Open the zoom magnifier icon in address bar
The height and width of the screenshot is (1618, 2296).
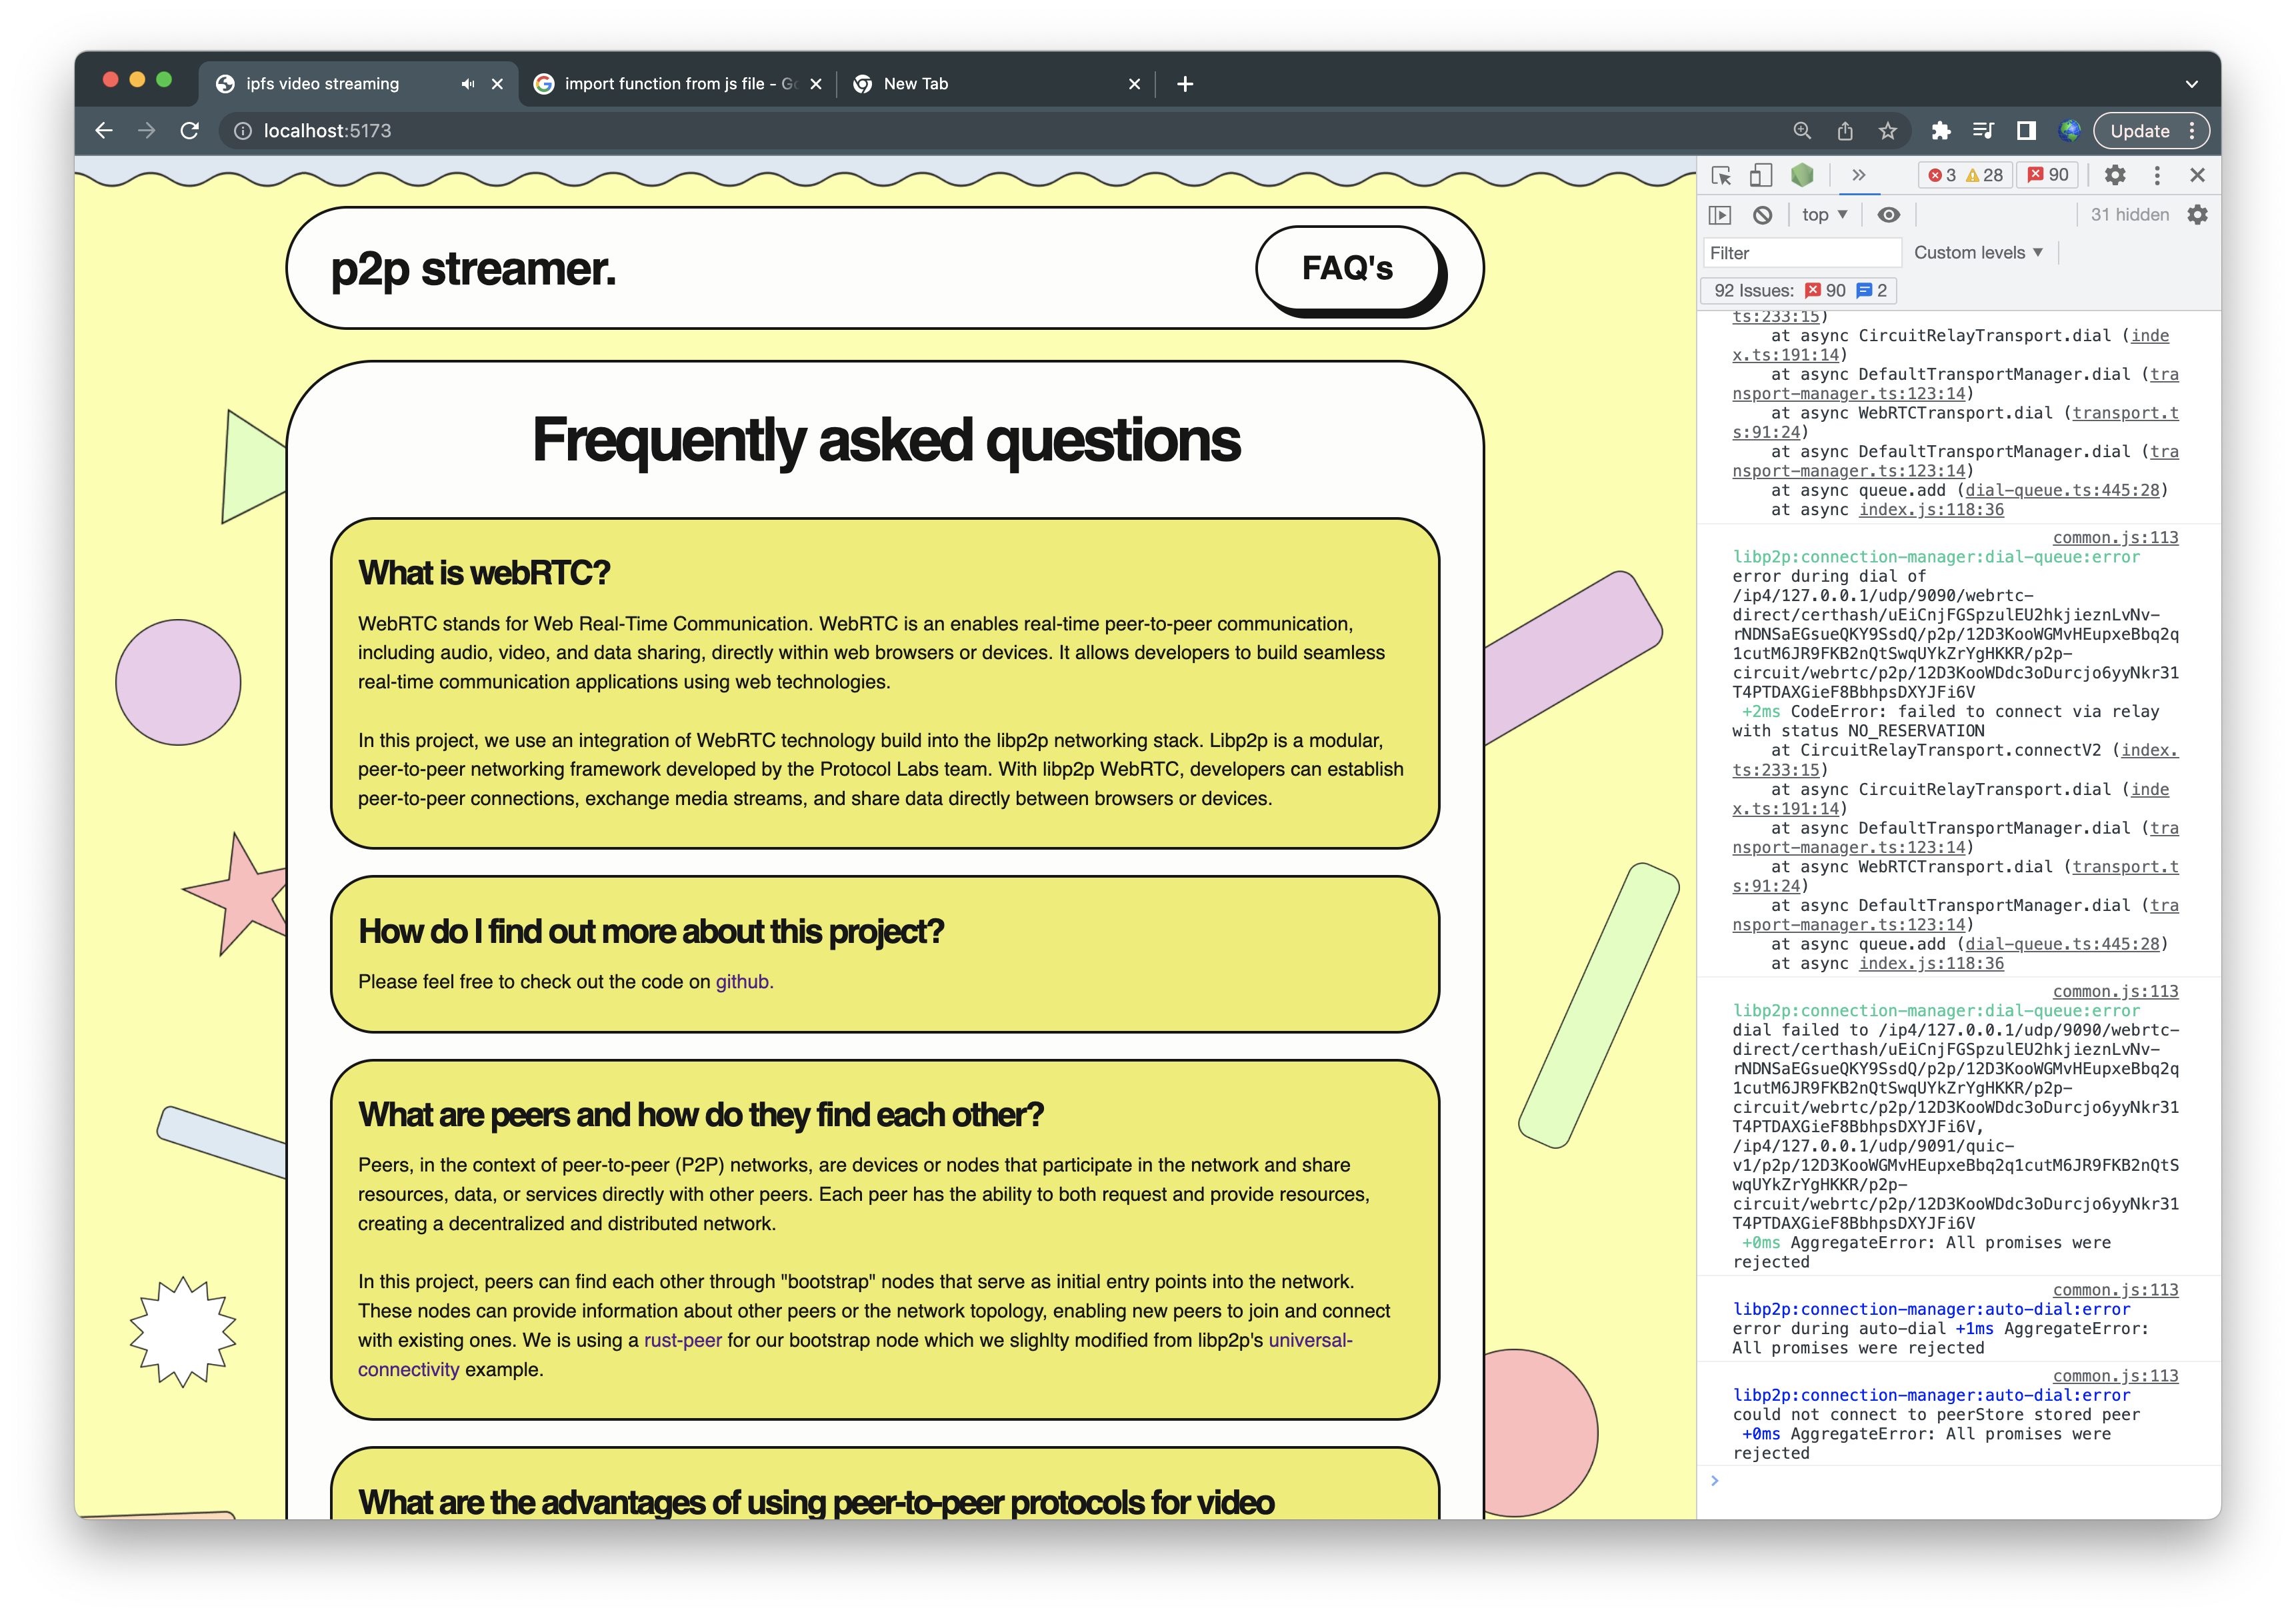[1802, 131]
